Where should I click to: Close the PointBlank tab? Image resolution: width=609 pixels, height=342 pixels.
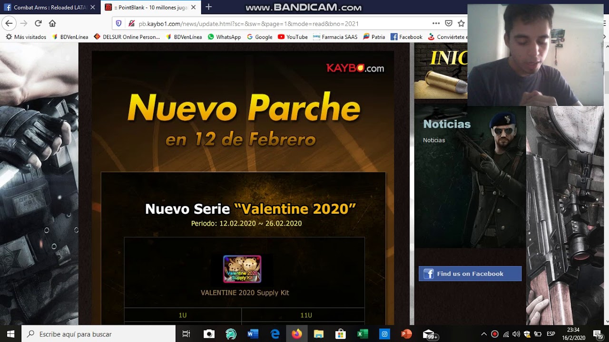click(193, 8)
